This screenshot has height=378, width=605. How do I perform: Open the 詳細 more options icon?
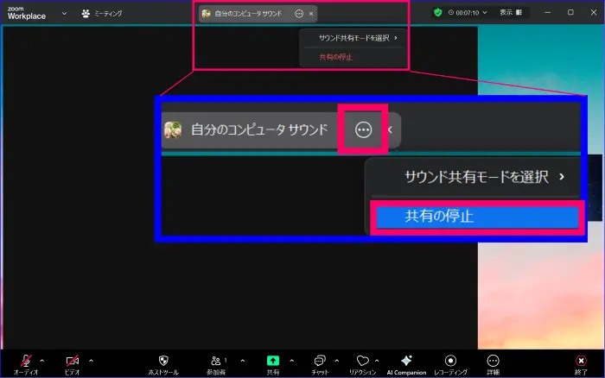[x=493, y=361]
